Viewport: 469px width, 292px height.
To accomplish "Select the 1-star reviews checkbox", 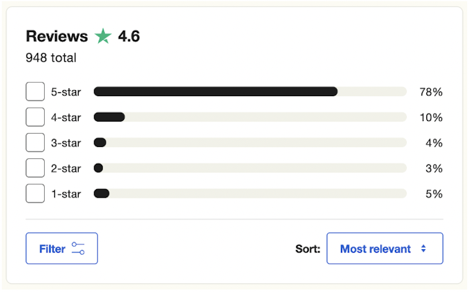I will pyautogui.click(x=35, y=194).
